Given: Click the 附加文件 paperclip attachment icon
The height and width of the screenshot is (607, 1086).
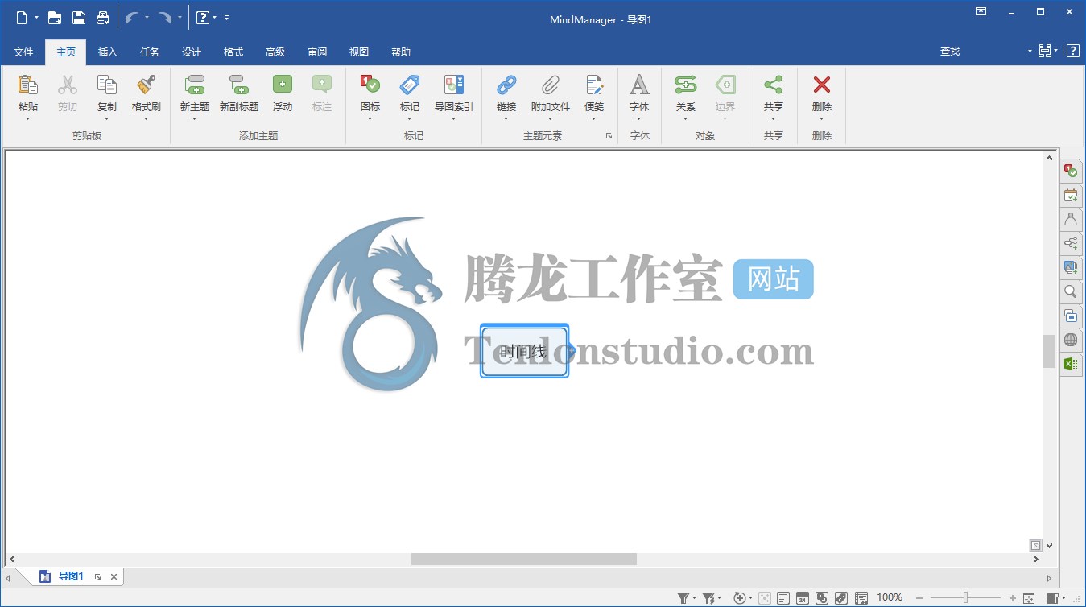Looking at the screenshot, I should pos(550,85).
